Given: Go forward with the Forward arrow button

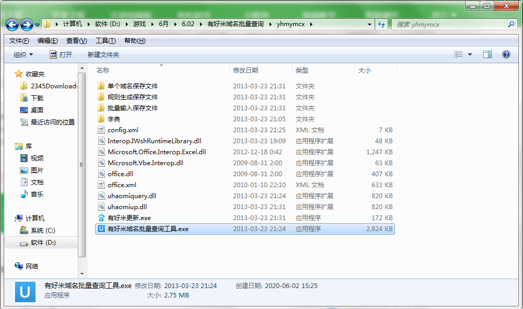Looking at the screenshot, I should (x=27, y=25).
